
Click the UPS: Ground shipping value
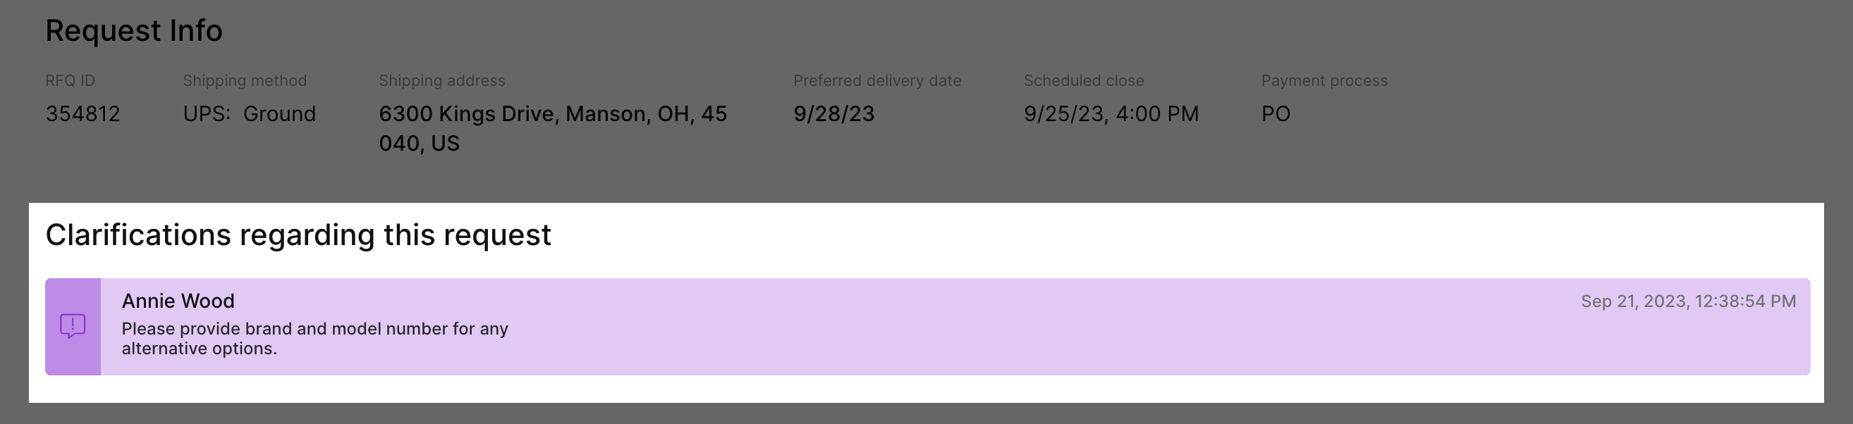(249, 114)
